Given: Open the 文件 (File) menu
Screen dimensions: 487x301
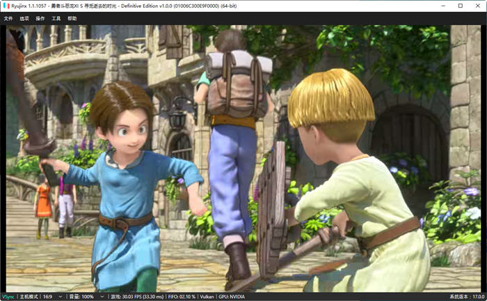Looking at the screenshot, I should click(x=8, y=19).
